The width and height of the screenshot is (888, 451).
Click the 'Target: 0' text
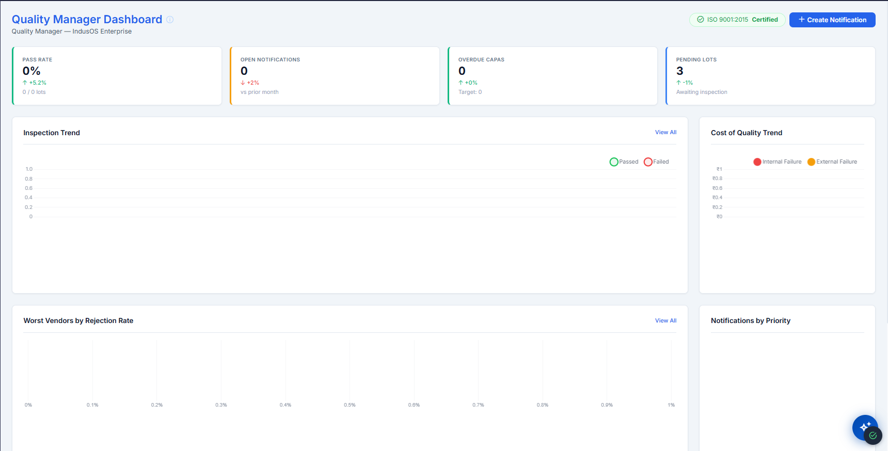point(470,92)
